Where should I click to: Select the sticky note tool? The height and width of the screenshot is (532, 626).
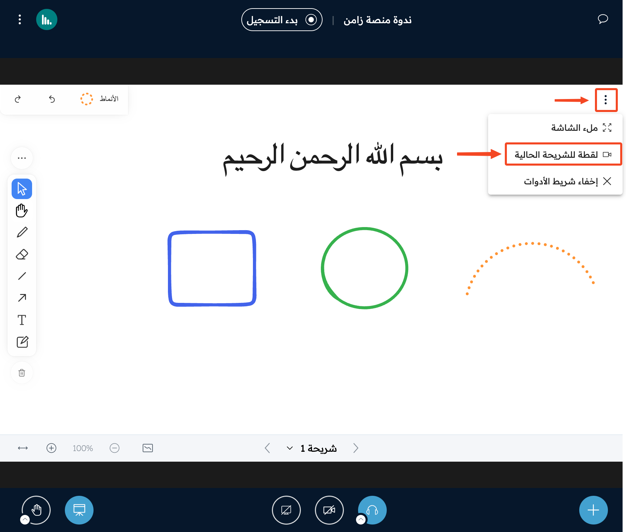point(23,342)
